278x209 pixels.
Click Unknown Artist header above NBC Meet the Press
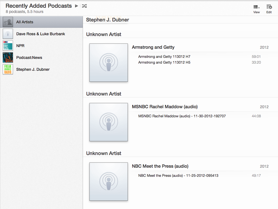[x=104, y=153]
